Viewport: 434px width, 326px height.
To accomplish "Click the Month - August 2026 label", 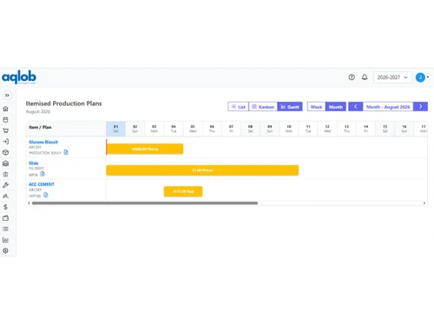I will [388, 107].
